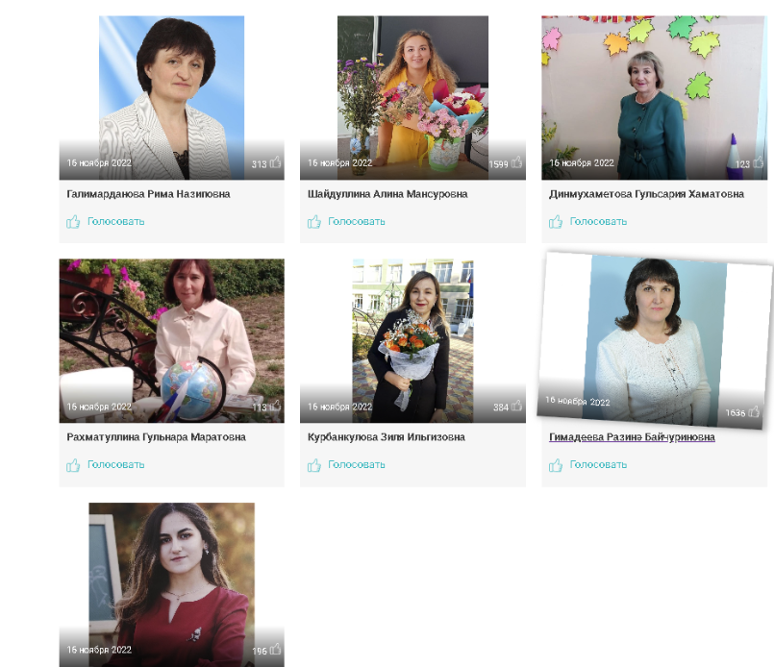Click thumbs-up icon next to 384 votes

pos(517,406)
